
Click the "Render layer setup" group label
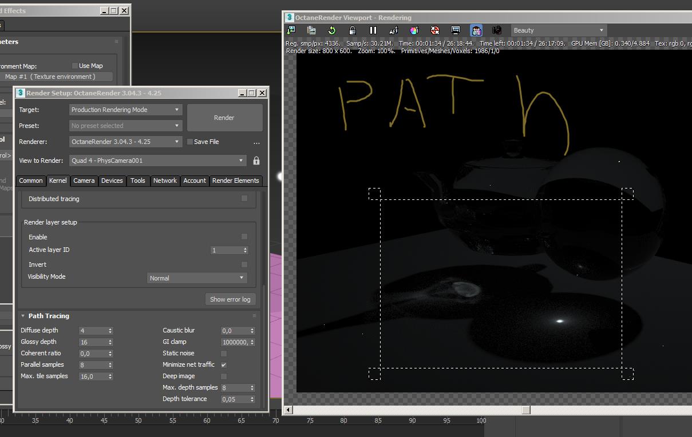pos(50,222)
